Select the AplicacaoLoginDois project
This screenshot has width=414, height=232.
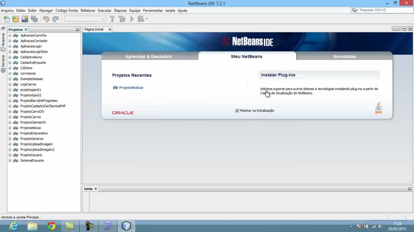coord(34,52)
